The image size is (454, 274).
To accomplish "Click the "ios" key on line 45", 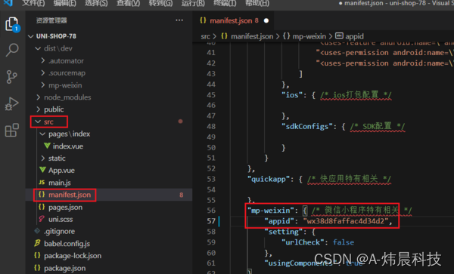I will [x=292, y=95].
